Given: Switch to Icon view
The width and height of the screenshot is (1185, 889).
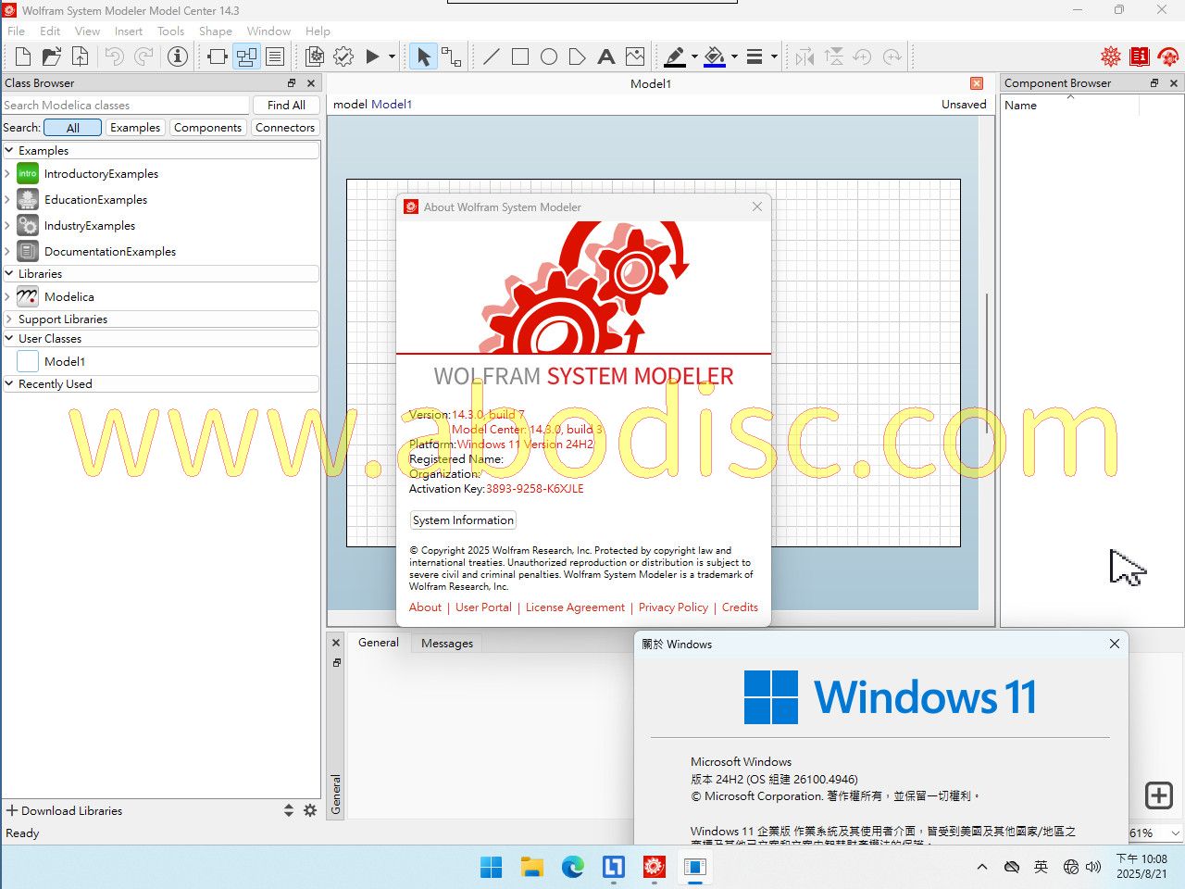Looking at the screenshot, I should coord(218,56).
